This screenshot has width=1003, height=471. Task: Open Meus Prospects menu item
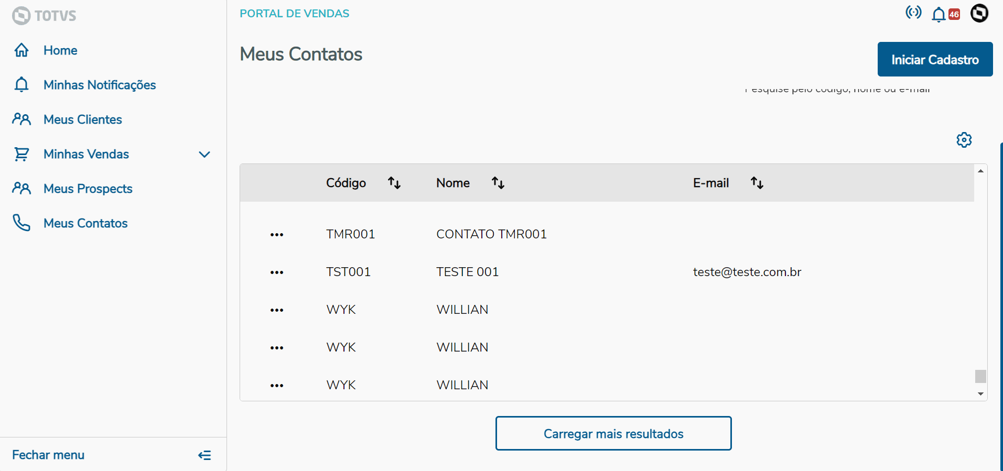(88, 189)
